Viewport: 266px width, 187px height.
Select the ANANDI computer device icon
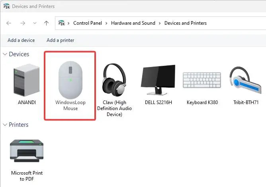point(27,80)
